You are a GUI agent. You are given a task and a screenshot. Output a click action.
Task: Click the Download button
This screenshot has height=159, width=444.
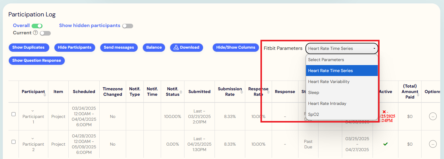187,47
